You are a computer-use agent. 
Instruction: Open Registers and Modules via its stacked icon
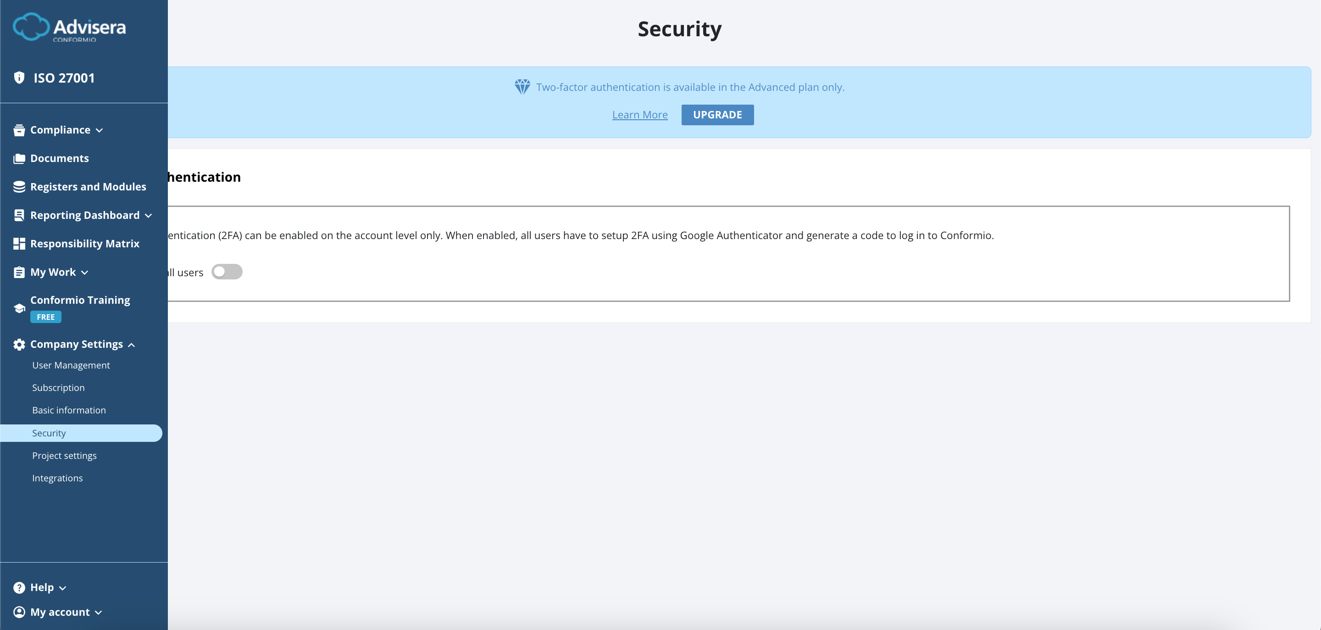point(19,187)
